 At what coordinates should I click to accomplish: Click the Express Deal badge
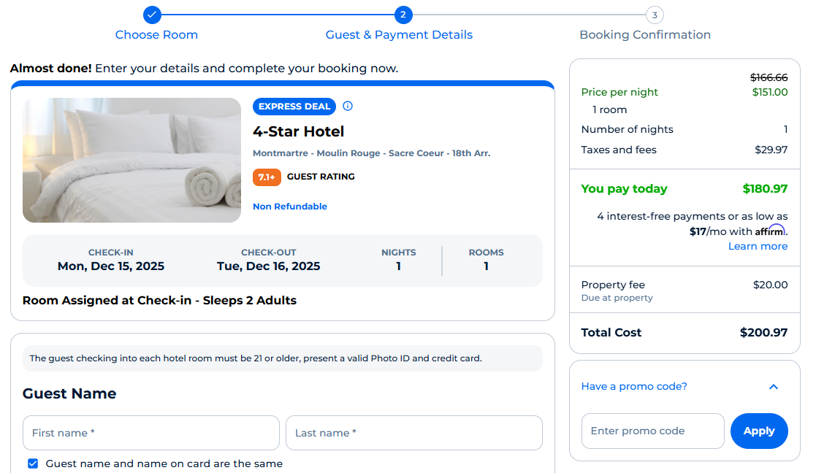(294, 106)
